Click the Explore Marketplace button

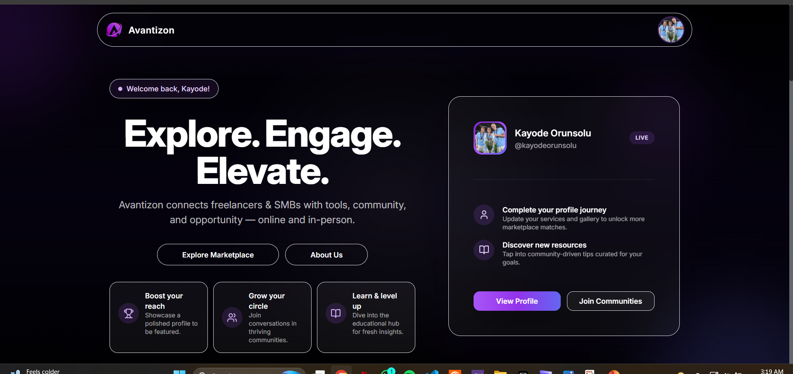click(218, 255)
